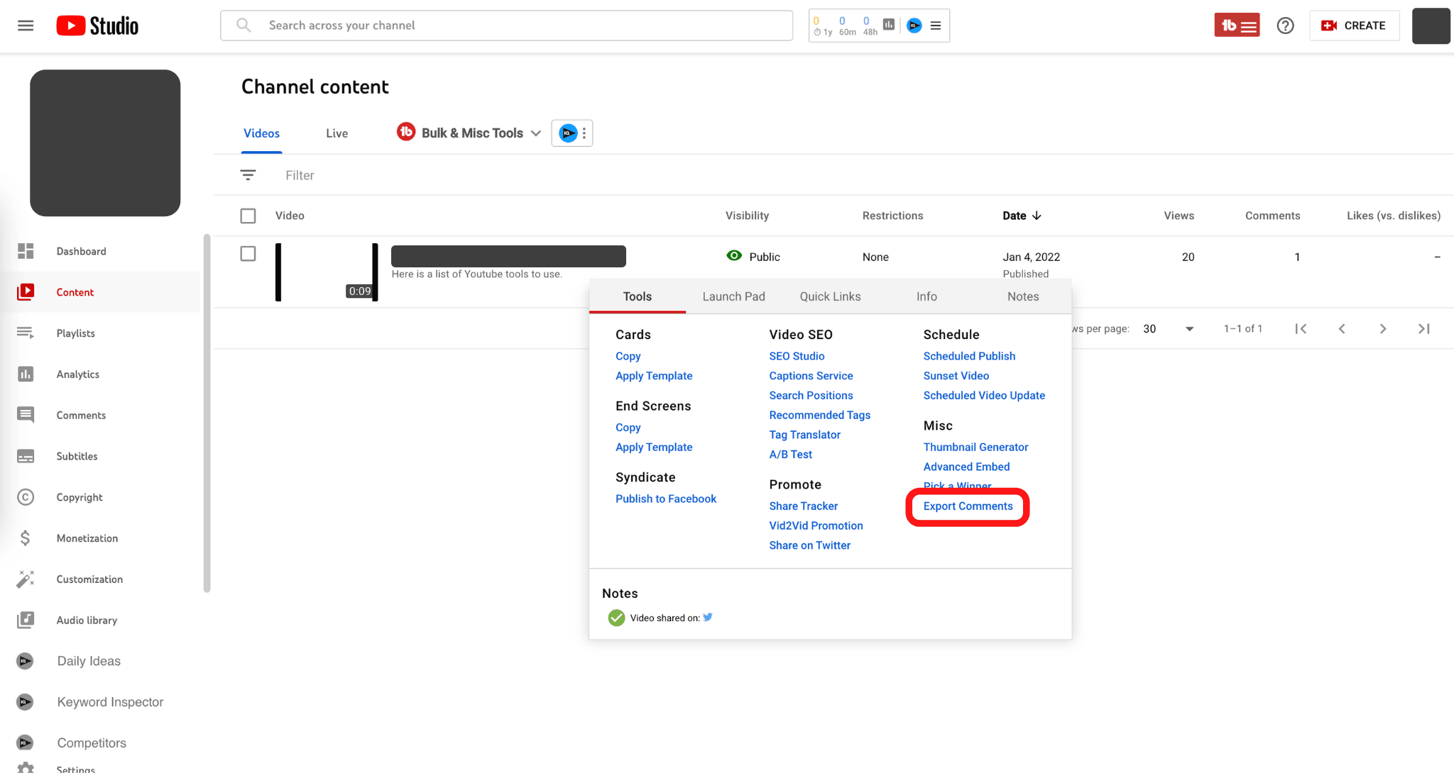
Task: Click the sidebar vertical scrollbar
Action: coord(207,413)
